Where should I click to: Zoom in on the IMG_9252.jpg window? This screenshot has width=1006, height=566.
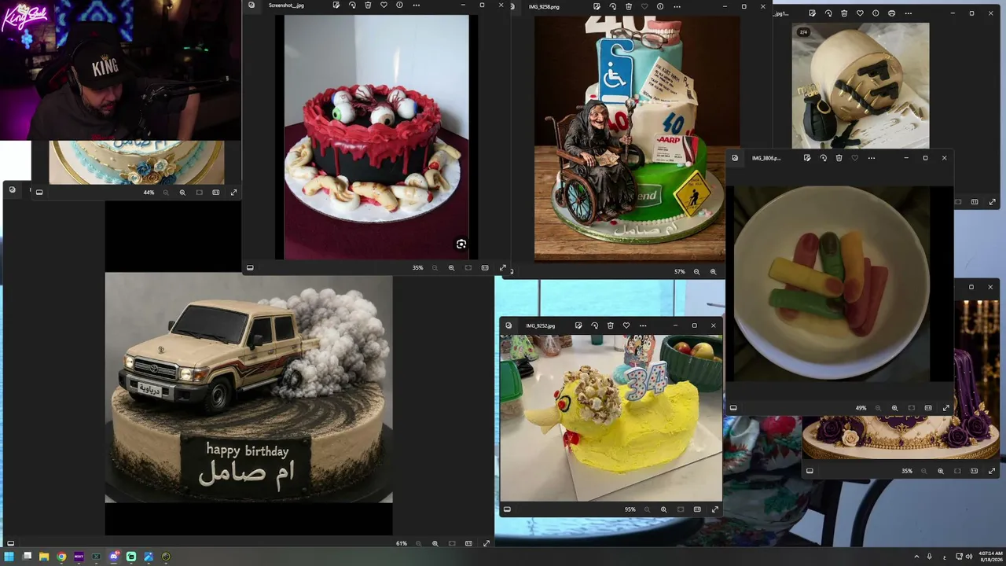click(663, 509)
